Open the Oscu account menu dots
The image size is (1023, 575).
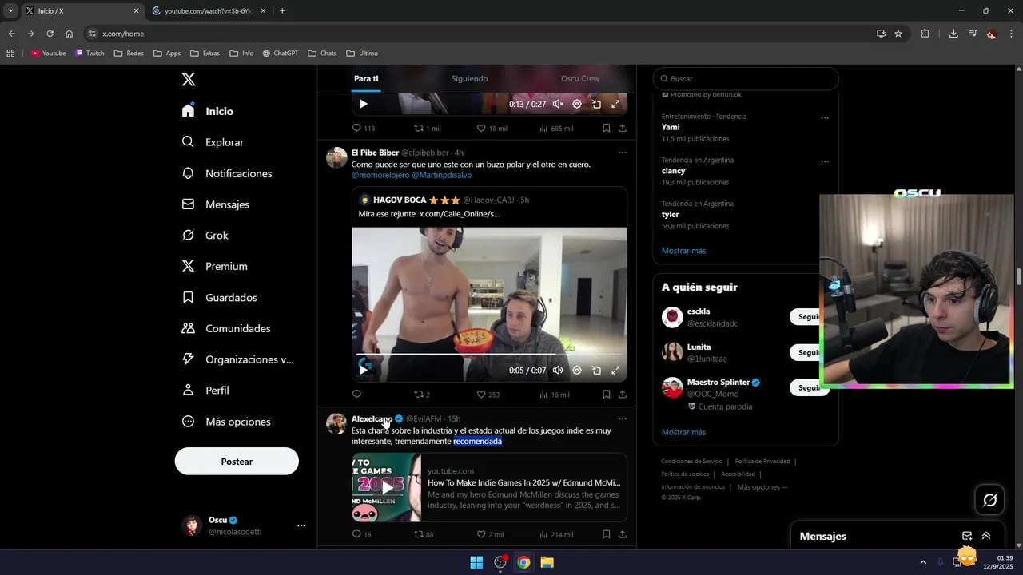(301, 525)
